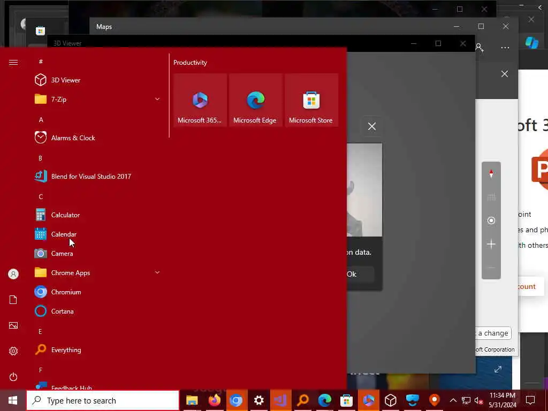Click the Windows Start button
The width and height of the screenshot is (548, 411).
tap(13, 400)
